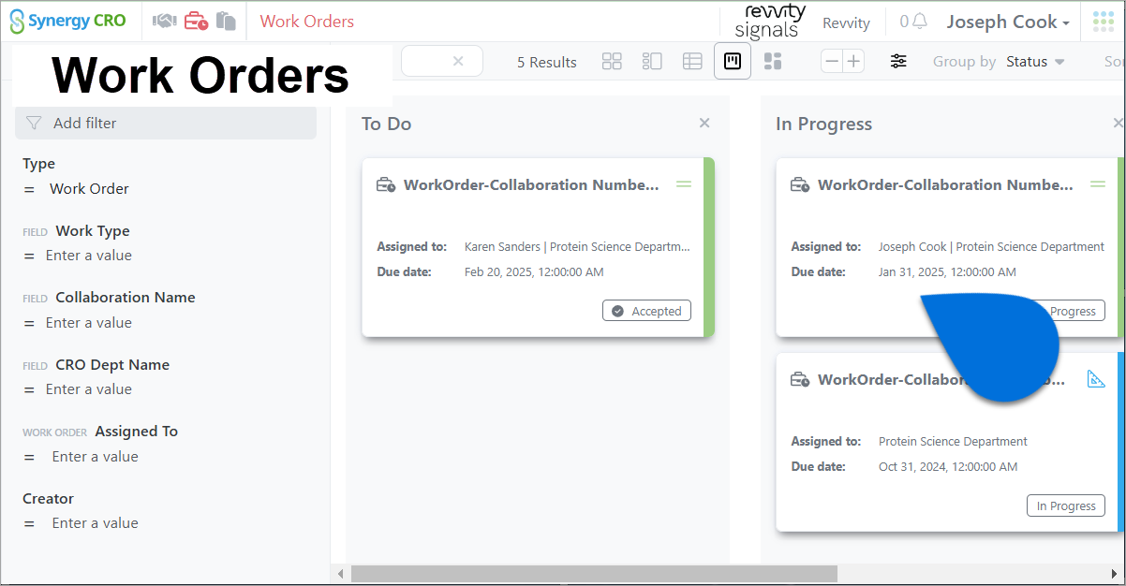Click the Accepted status badge
Viewport: 1126px width, 586px height.
[647, 311]
